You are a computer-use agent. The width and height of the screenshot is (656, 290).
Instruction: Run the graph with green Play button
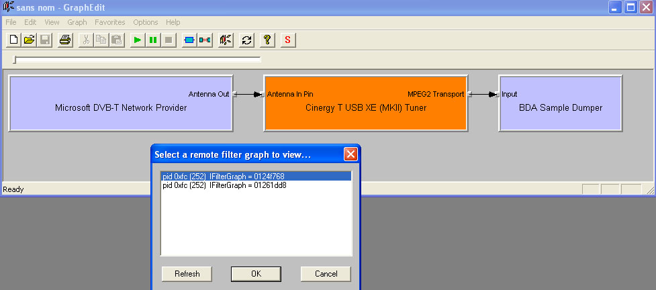138,40
